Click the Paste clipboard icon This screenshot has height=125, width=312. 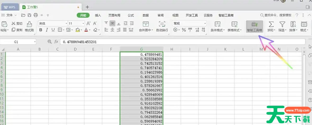4,24
